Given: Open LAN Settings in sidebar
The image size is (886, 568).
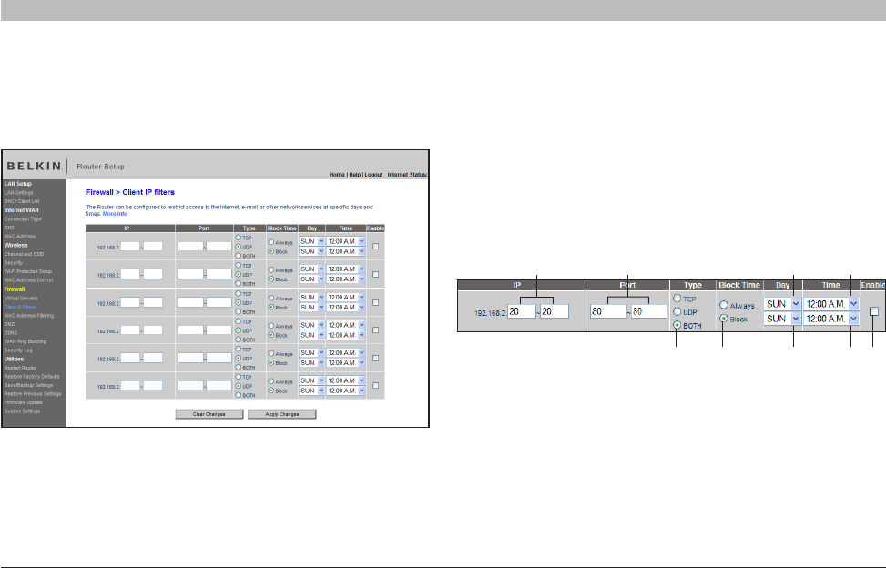Looking at the screenshot, I should (18, 193).
